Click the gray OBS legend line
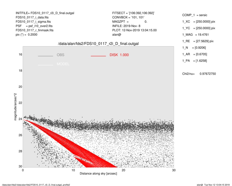This screenshot has height=186, width=232. (x=45, y=56)
